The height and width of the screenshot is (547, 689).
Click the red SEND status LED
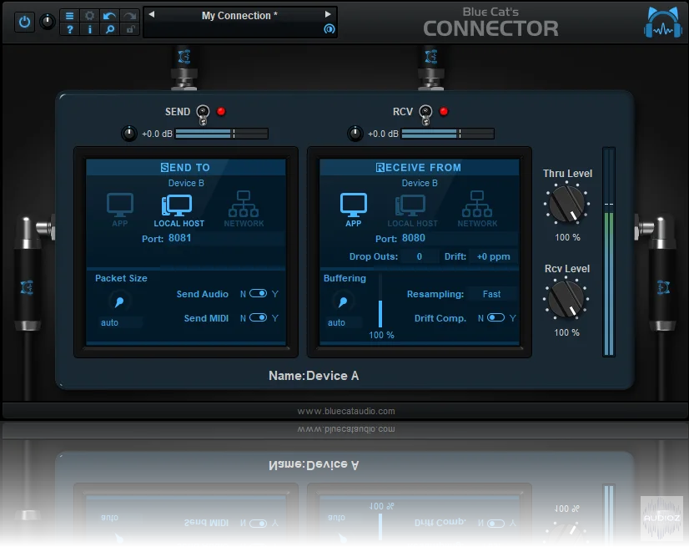tap(221, 111)
